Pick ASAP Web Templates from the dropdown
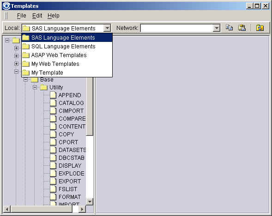 (67, 55)
